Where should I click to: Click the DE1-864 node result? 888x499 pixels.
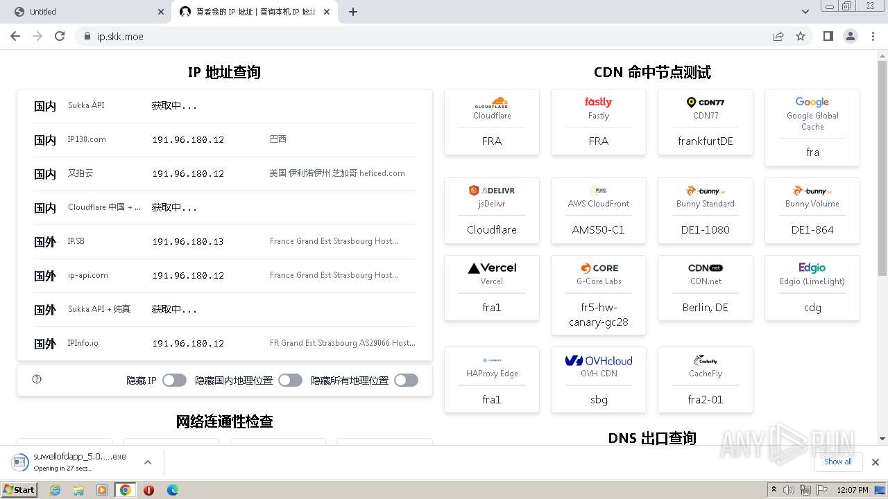[812, 229]
